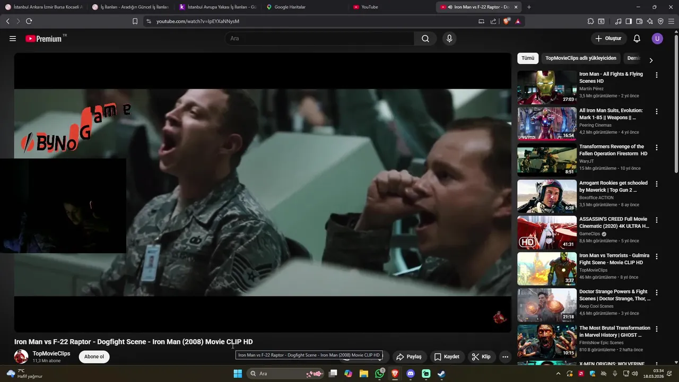Open the Brave Rewards triangle icon

[x=518, y=21]
